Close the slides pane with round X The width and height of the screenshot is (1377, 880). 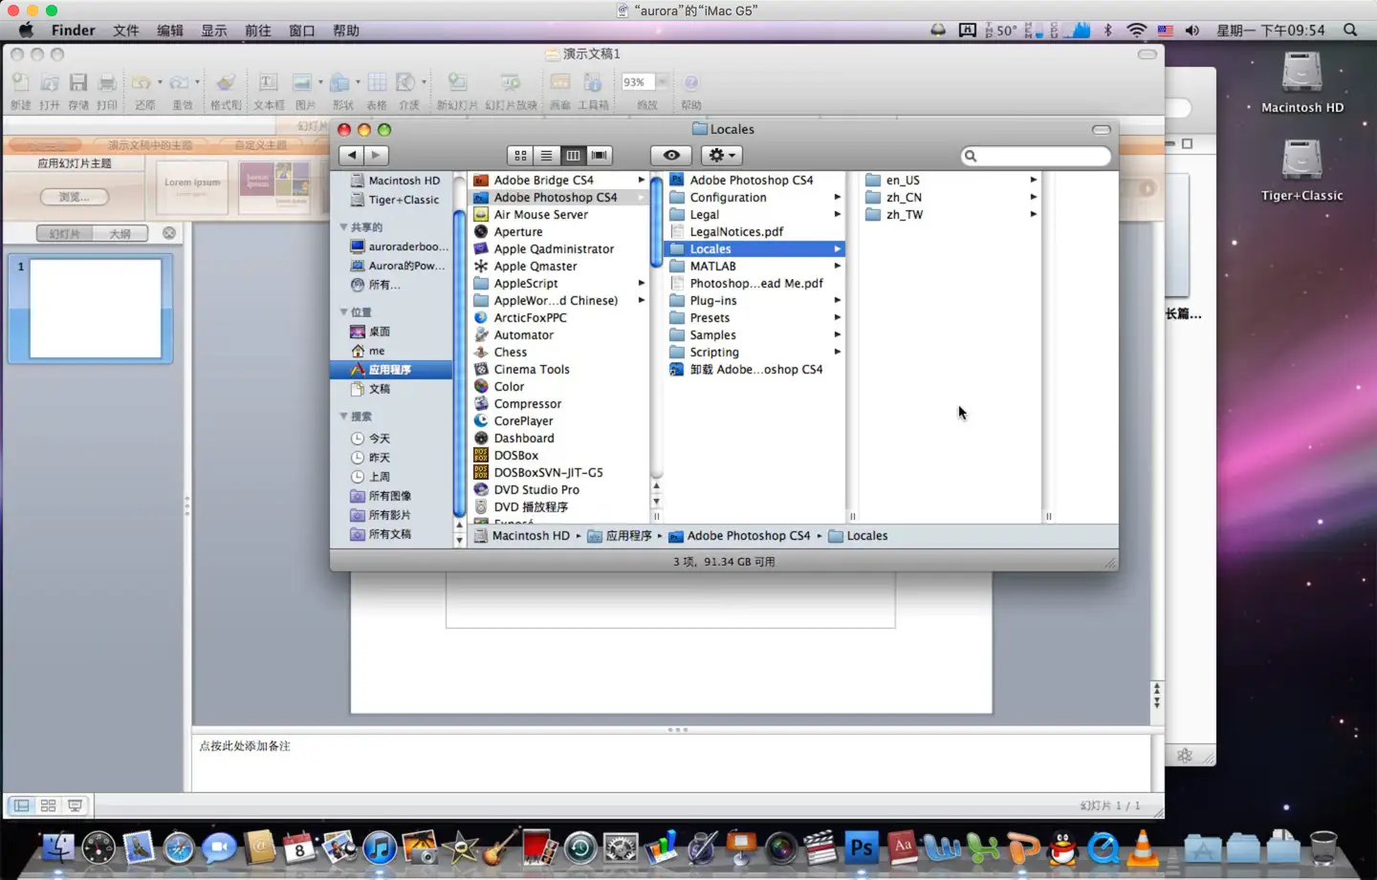click(169, 233)
